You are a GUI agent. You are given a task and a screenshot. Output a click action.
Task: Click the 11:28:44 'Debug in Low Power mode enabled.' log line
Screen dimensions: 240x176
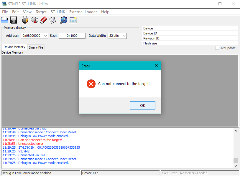point(36,136)
